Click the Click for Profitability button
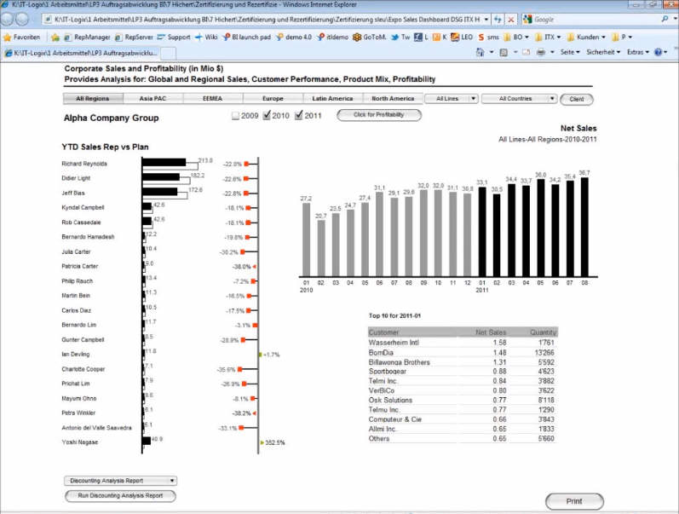This screenshot has height=514, width=679. (x=379, y=115)
